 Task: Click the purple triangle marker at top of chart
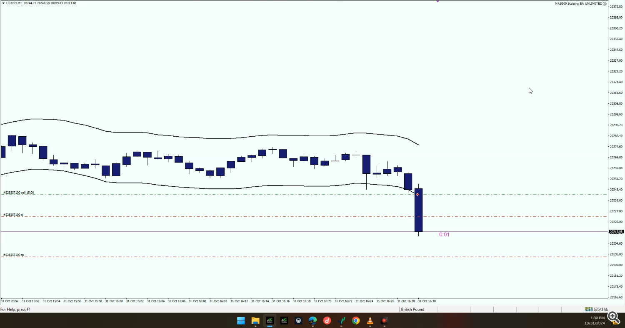[x=437, y=1]
